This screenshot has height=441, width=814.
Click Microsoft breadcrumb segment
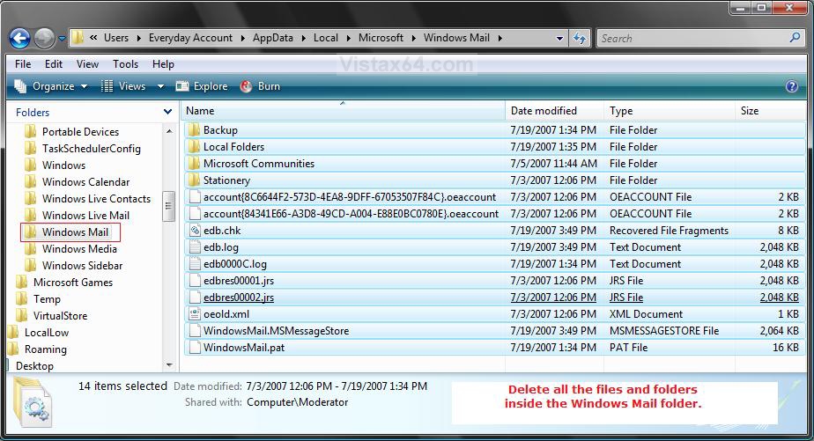tap(381, 38)
